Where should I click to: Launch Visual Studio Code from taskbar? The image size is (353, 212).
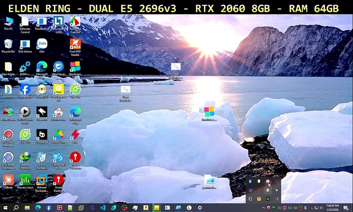point(103,208)
